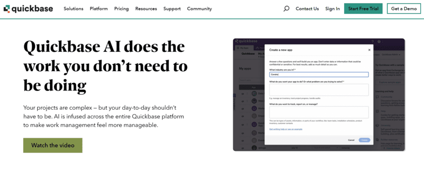424x169 pixels.
Task: Open the Support menu
Action: [172, 9]
